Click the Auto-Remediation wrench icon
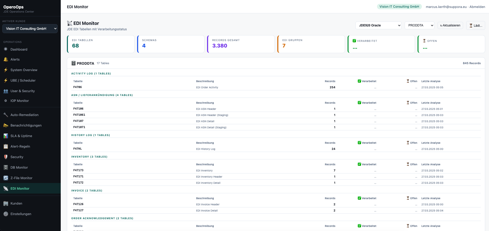This screenshot has width=489, height=231. point(6,115)
